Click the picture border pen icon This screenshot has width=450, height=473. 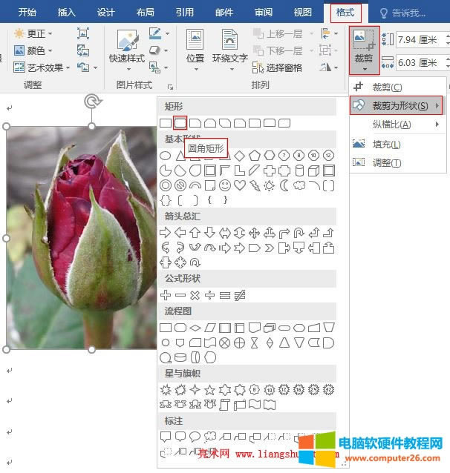point(155,33)
